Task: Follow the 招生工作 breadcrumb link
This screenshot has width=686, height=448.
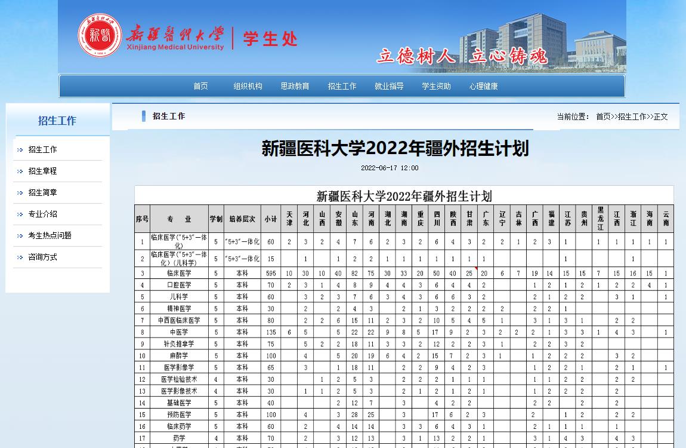Action: click(x=632, y=116)
